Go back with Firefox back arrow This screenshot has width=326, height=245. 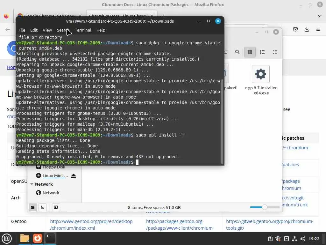point(8,30)
